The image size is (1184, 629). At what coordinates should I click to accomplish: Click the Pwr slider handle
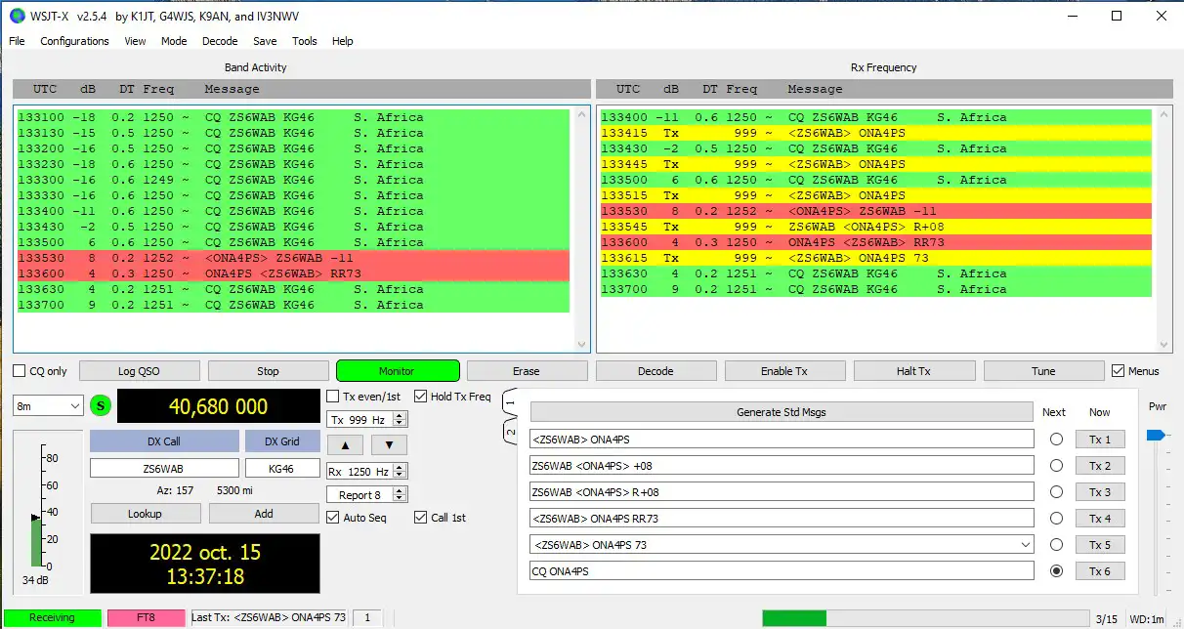(x=1156, y=434)
